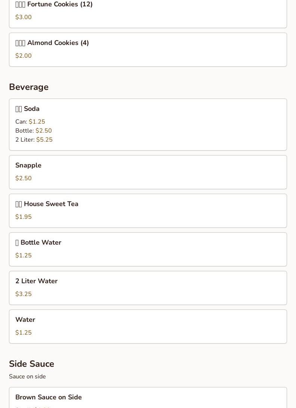This screenshot has width=296, height=408.
Task: Choose the Soda Can $1.25 price
Action: (x=37, y=122)
